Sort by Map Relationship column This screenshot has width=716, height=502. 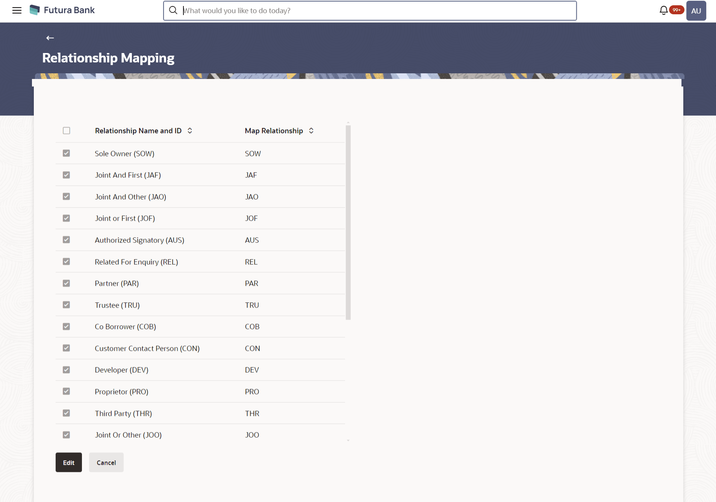point(311,130)
